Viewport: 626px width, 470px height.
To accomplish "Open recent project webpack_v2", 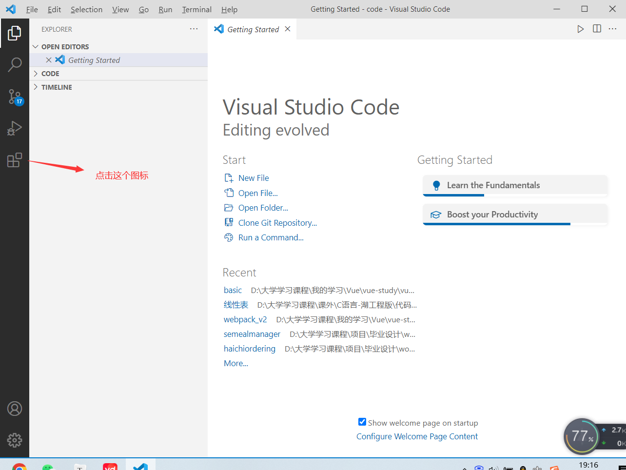I will click(x=245, y=319).
